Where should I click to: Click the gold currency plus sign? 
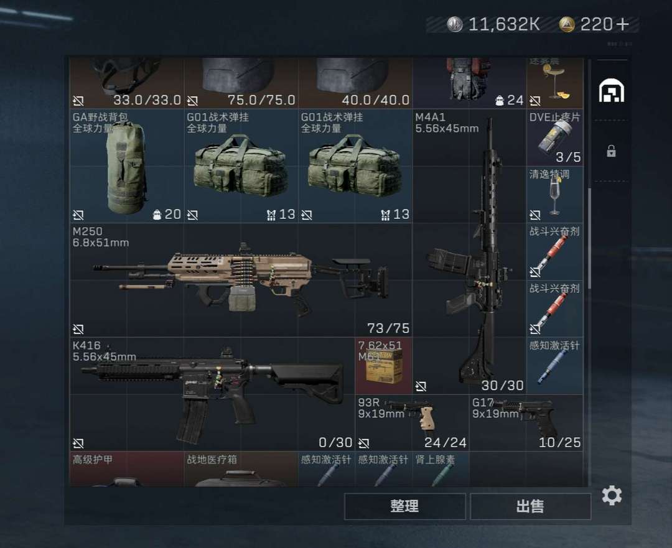pos(622,24)
